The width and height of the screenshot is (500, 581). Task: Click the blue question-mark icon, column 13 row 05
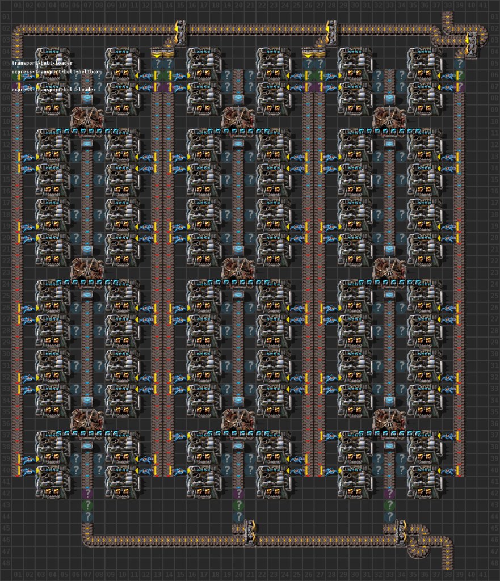click(157, 64)
